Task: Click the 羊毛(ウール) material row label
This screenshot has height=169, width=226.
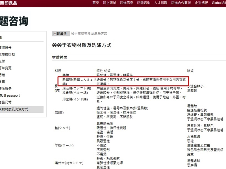Action: pos(64,145)
